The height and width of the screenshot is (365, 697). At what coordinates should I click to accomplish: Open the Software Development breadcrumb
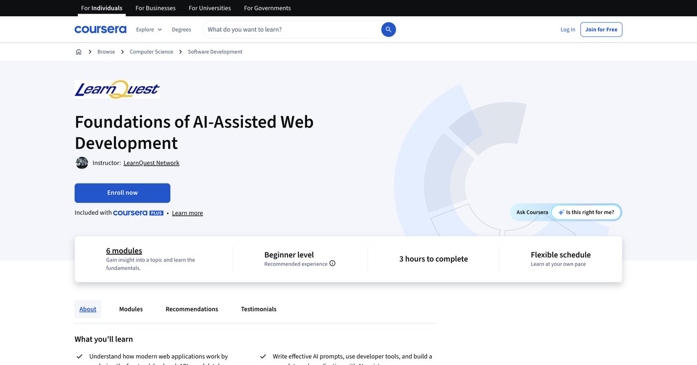215,52
